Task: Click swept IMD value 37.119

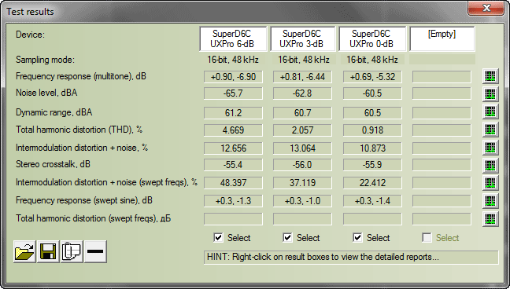Action: (302, 182)
